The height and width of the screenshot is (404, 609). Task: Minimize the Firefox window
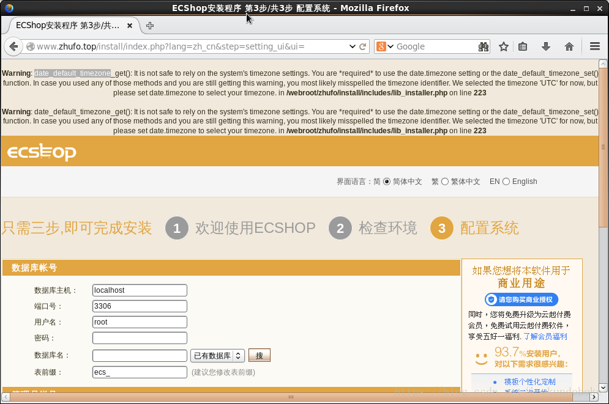573,9
